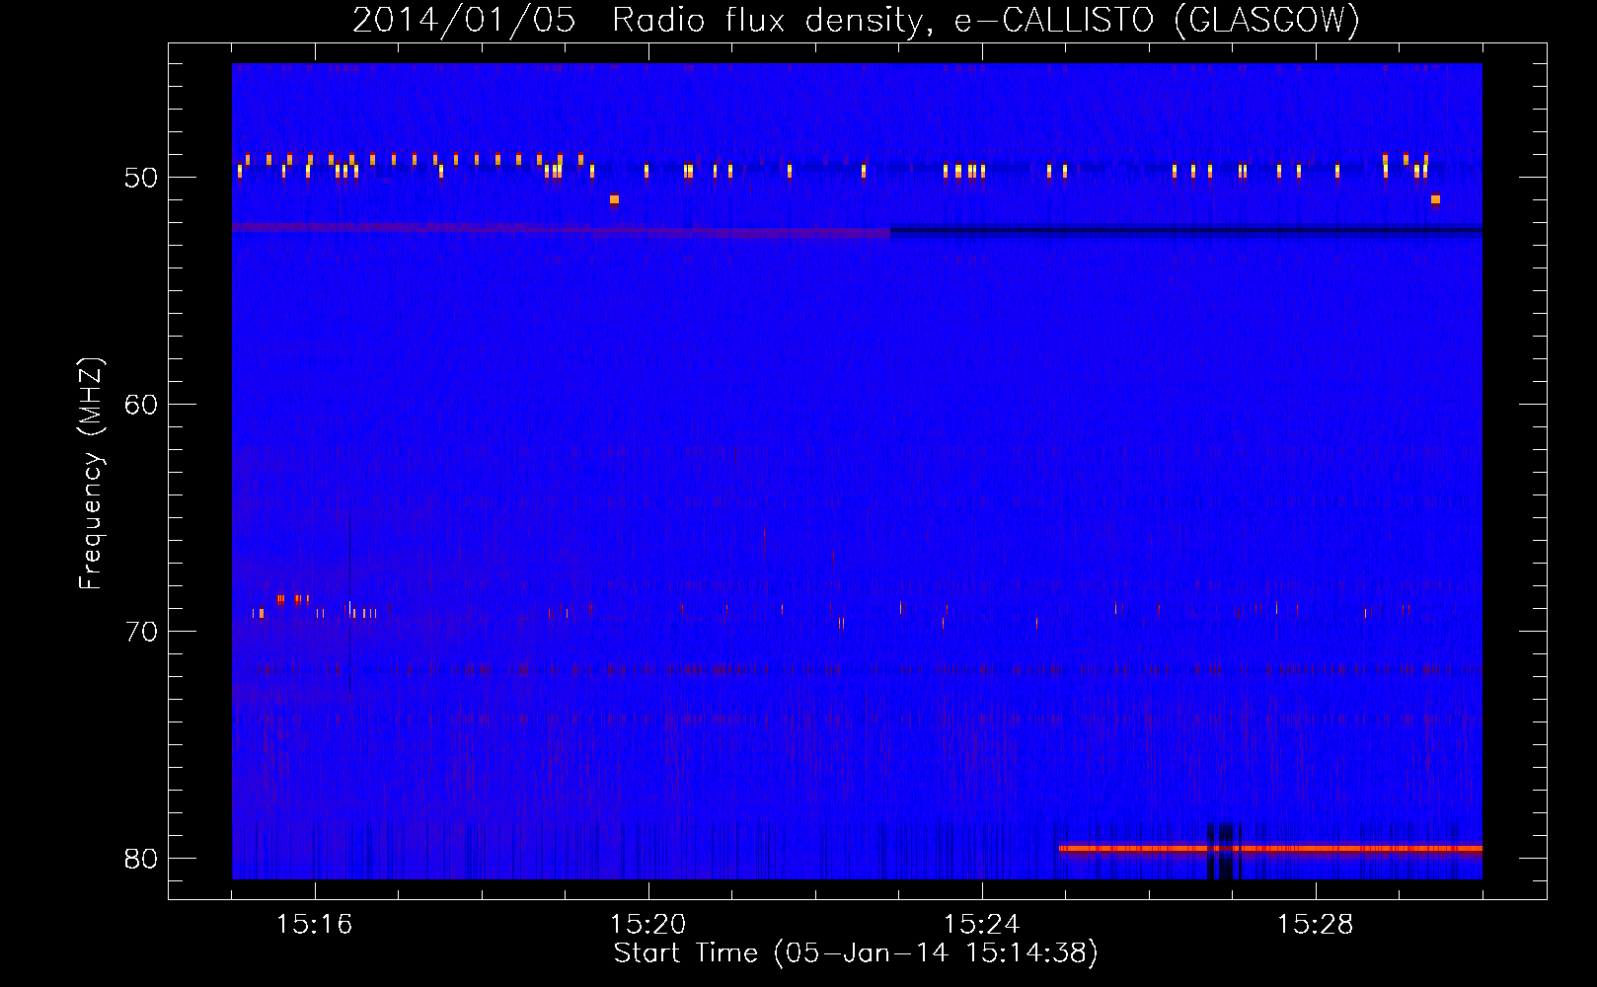Click the 50 MHz frequency tick label
The width and height of the screenshot is (1597, 987).
click(140, 178)
